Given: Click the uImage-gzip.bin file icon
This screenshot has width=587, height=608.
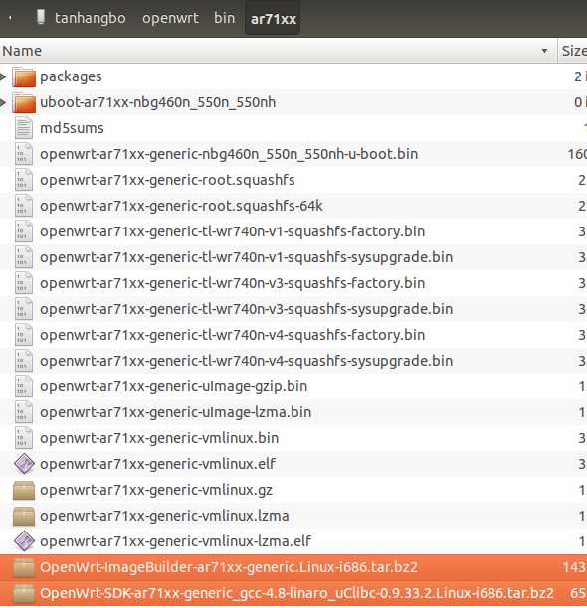Looking at the screenshot, I should [24, 386].
